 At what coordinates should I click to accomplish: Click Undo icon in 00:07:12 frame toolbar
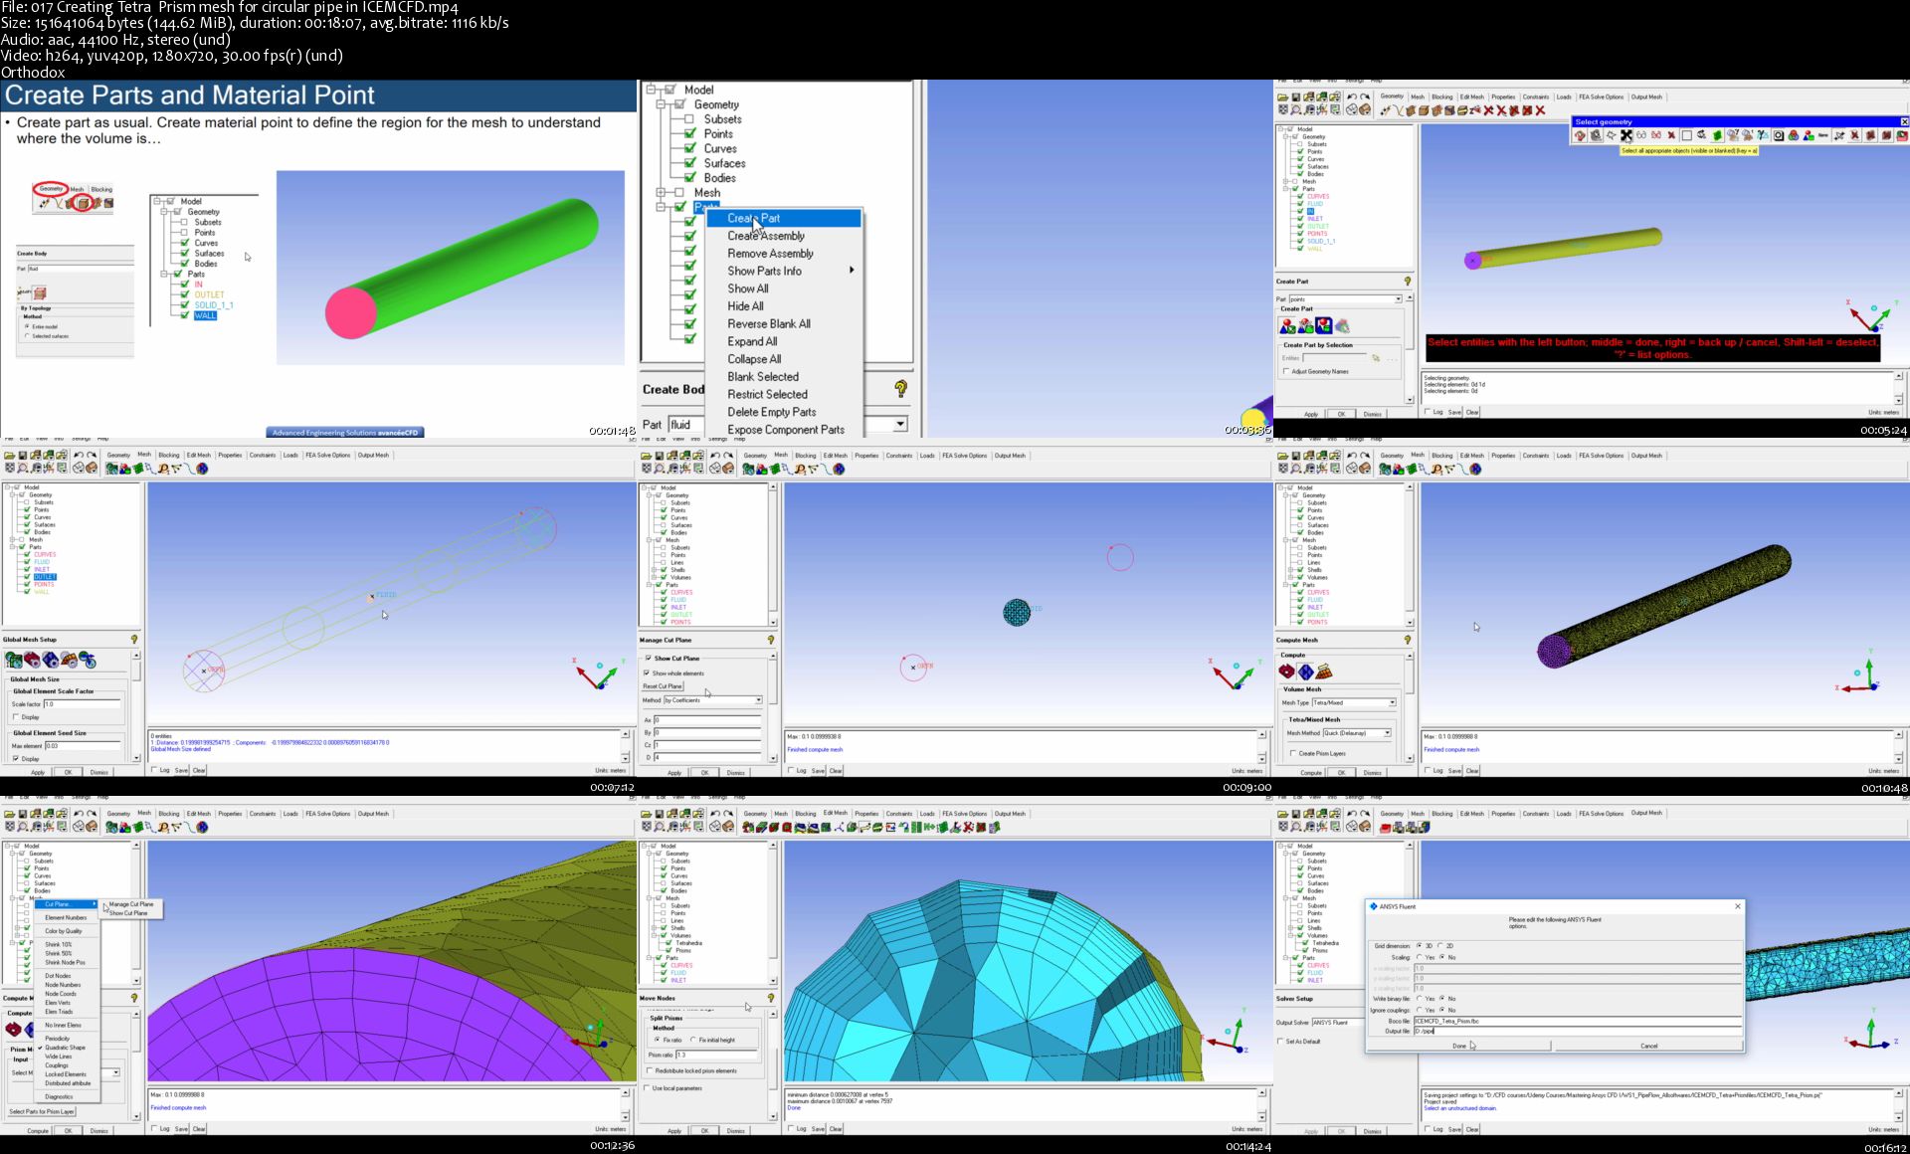pos(79,455)
